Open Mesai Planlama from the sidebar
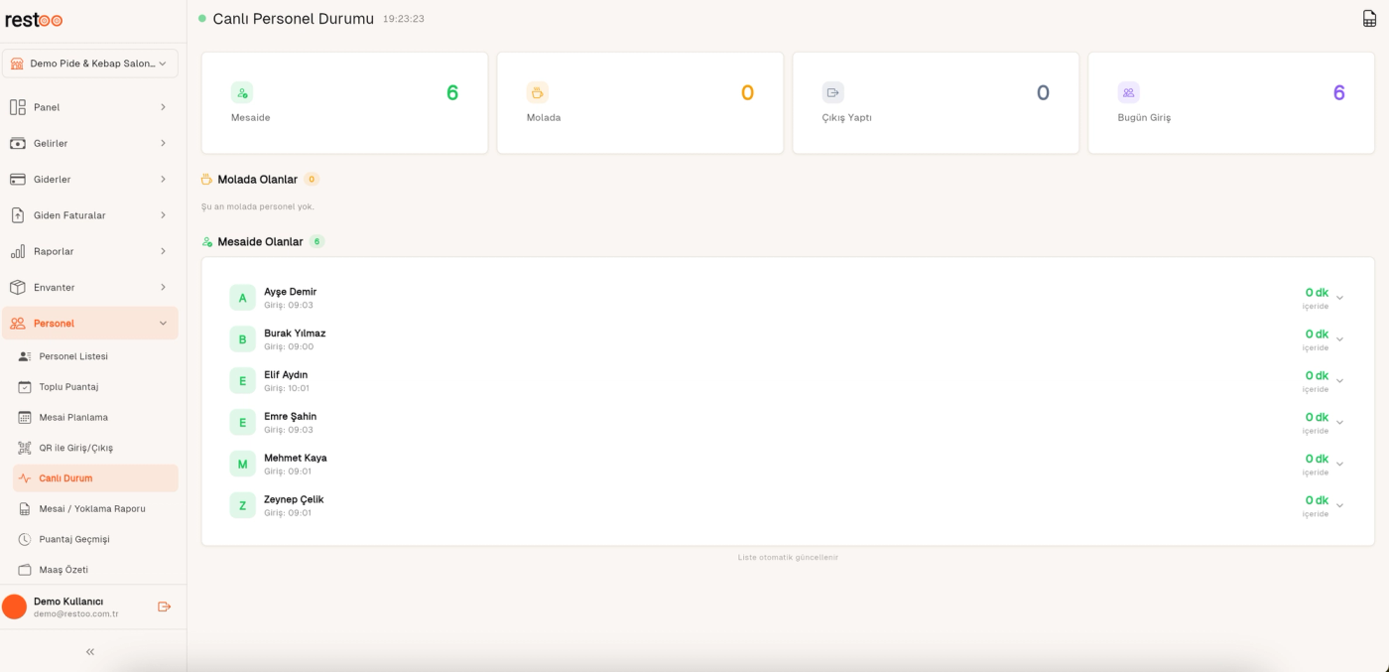The height and width of the screenshot is (672, 1389). point(95,417)
